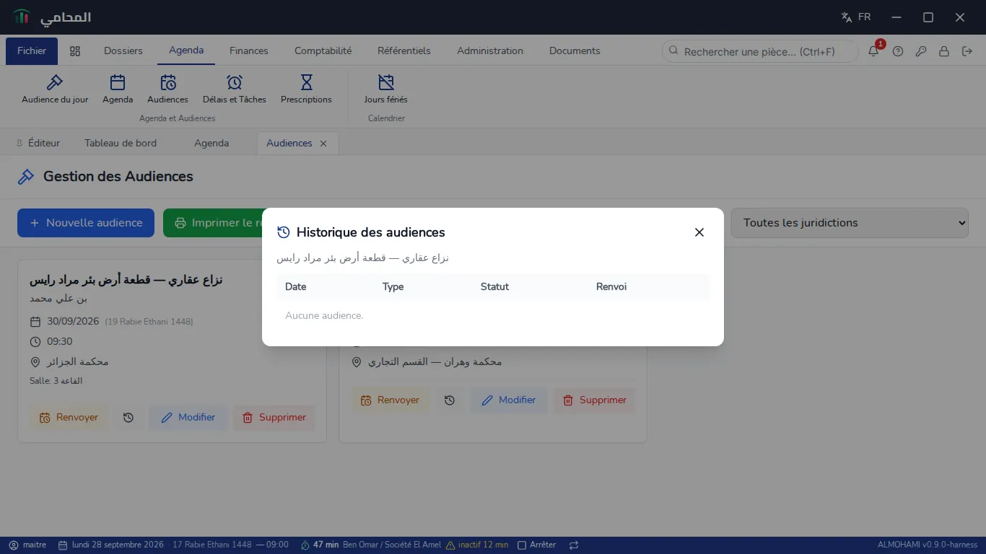Click the Nouvelle audience button
The height and width of the screenshot is (554, 986).
[x=86, y=223]
